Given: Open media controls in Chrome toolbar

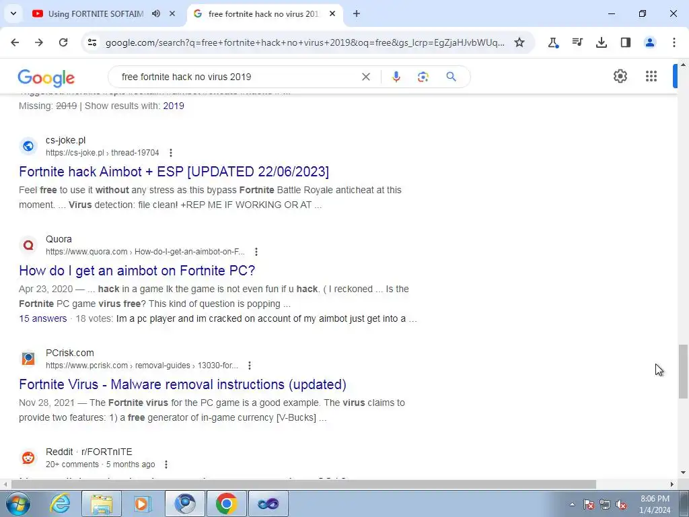Looking at the screenshot, I should (x=577, y=42).
